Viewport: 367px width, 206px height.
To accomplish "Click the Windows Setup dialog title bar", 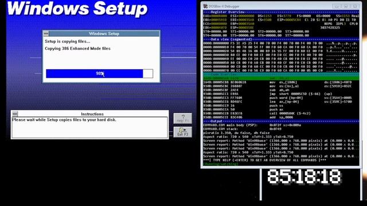I will (104, 34).
